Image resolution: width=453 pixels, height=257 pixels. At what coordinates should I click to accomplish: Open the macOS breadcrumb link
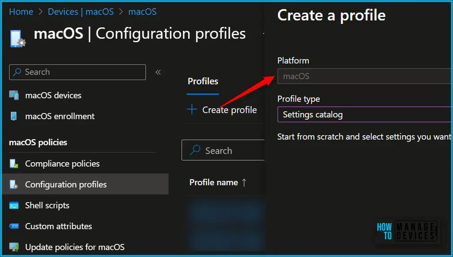point(142,12)
